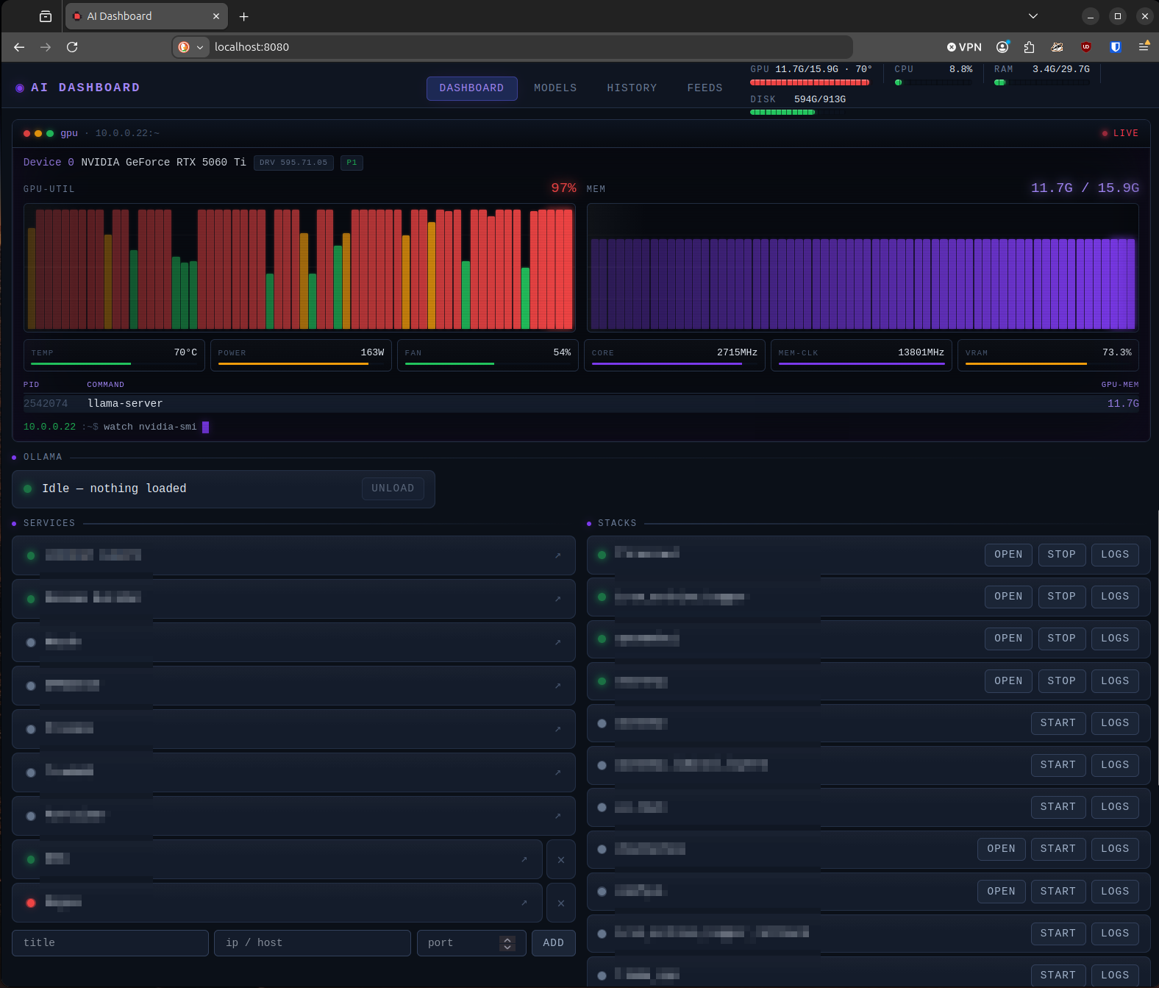This screenshot has height=988, width=1159.
Task: Open the Bitwarden shield extension icon
Action: pos(1116,47)
